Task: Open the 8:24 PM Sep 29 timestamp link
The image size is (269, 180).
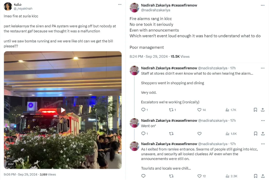Action: pyautogui.click(x=148, y=56)
